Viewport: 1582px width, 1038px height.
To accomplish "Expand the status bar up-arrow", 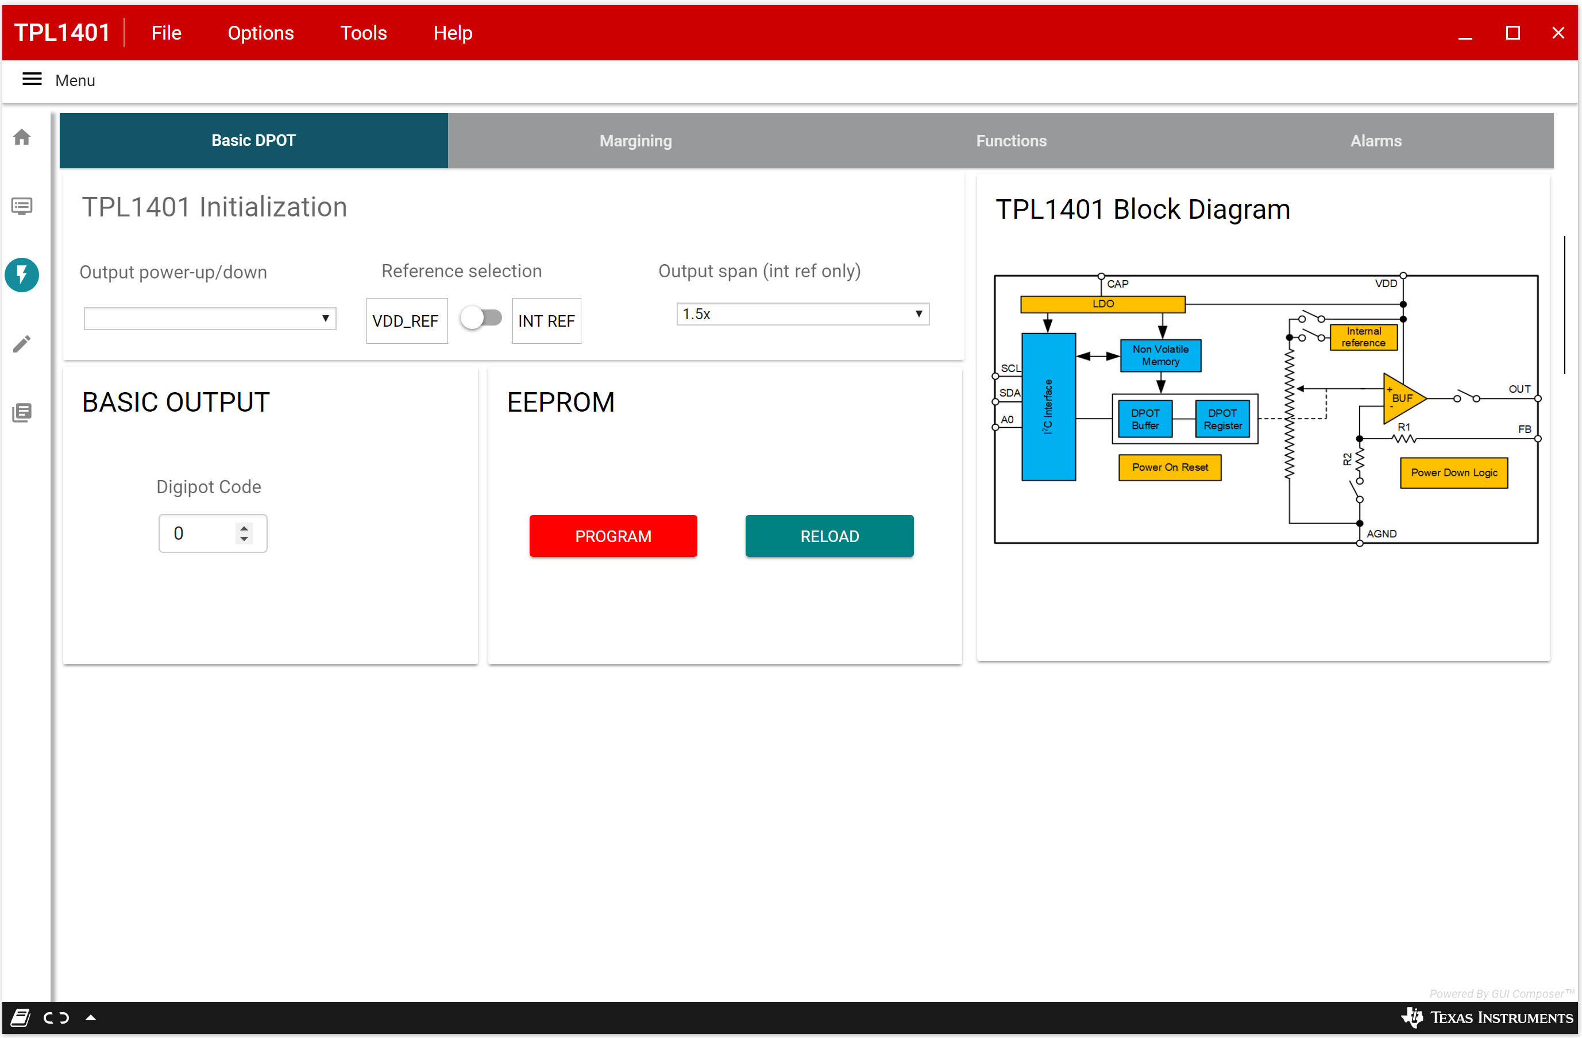I will [91, 1017].
